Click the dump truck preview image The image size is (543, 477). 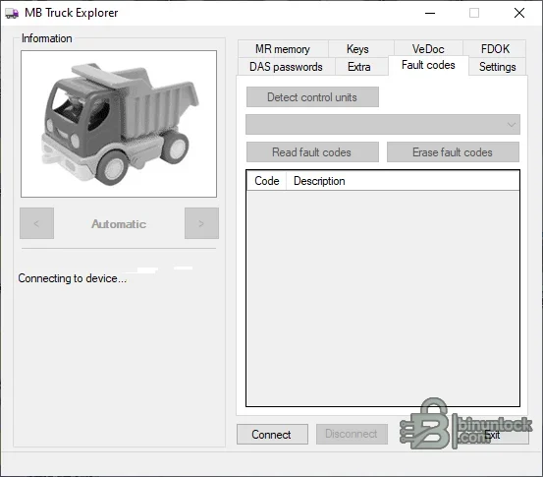[119, 124]
